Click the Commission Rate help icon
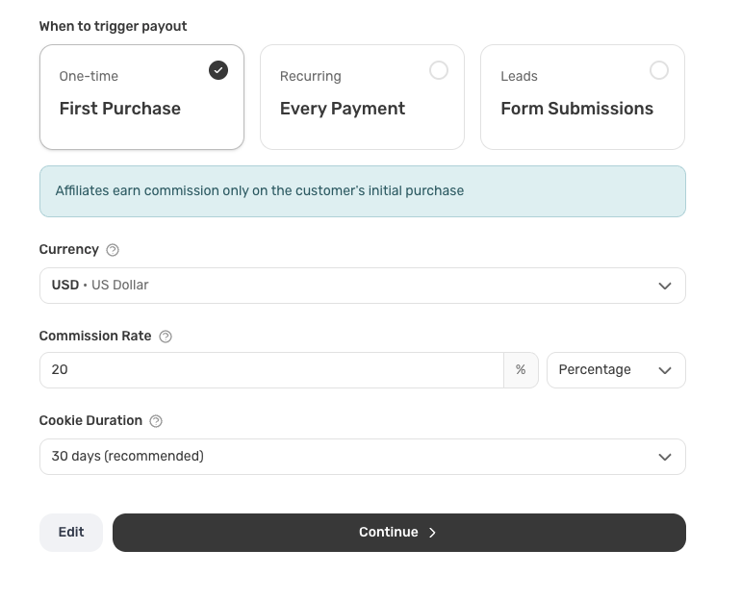The height and width of the screenshot is (600, 741). point(166,337)
